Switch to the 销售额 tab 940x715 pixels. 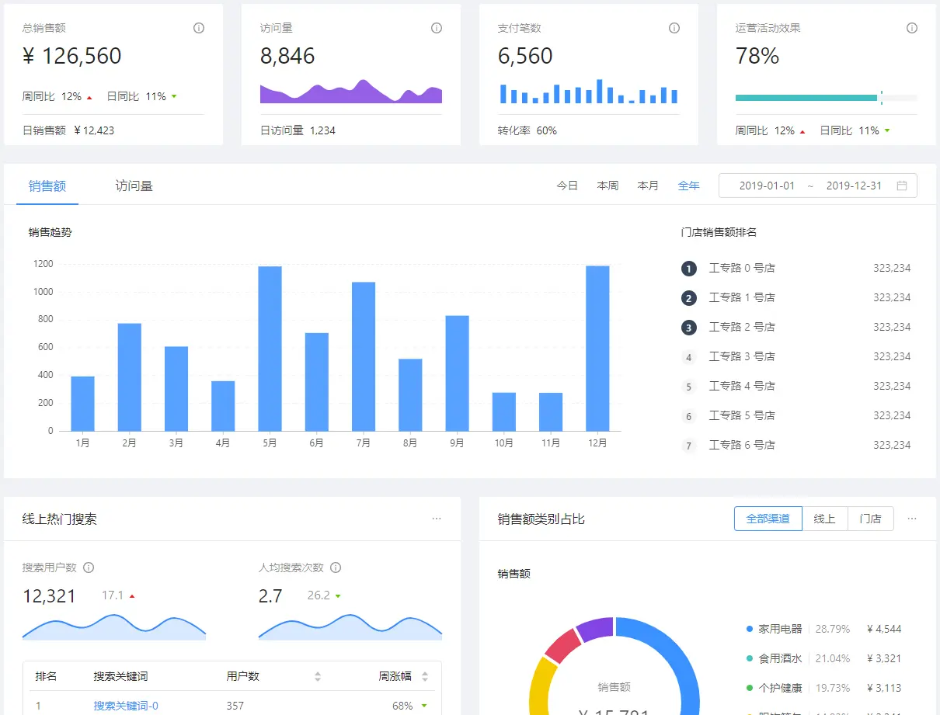(47, 186)
